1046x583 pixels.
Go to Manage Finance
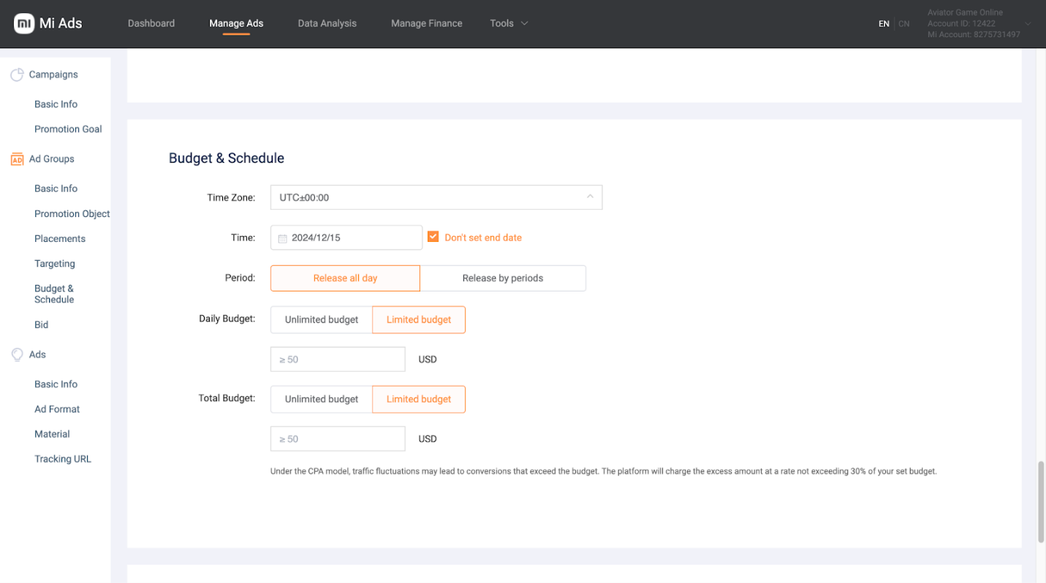[x=426, y=23]
